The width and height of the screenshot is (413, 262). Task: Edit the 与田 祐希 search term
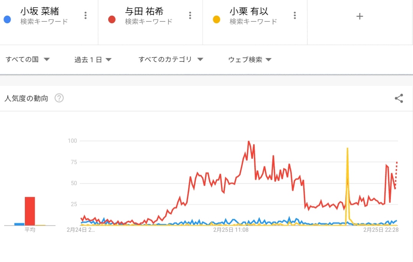pos(144,11)
